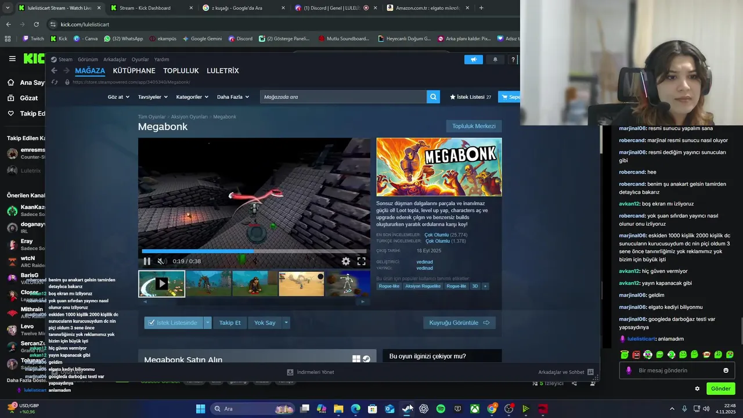
Task: Click the Steam store search magnifier button
Action: tap(433, 97)
